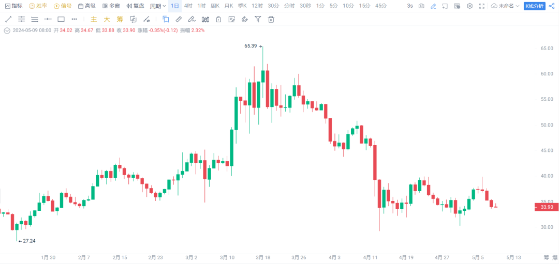Open chart settings hexagon icon
559x264 pixels.
pyautogui.click(x=469, y=6)
